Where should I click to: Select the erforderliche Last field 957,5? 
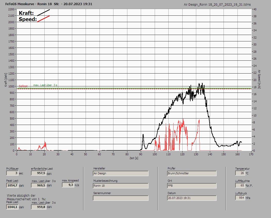coord(39,173)
